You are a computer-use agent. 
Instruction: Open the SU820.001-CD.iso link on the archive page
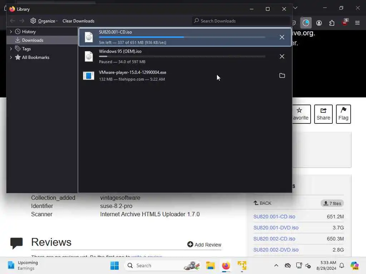point(274,217)
